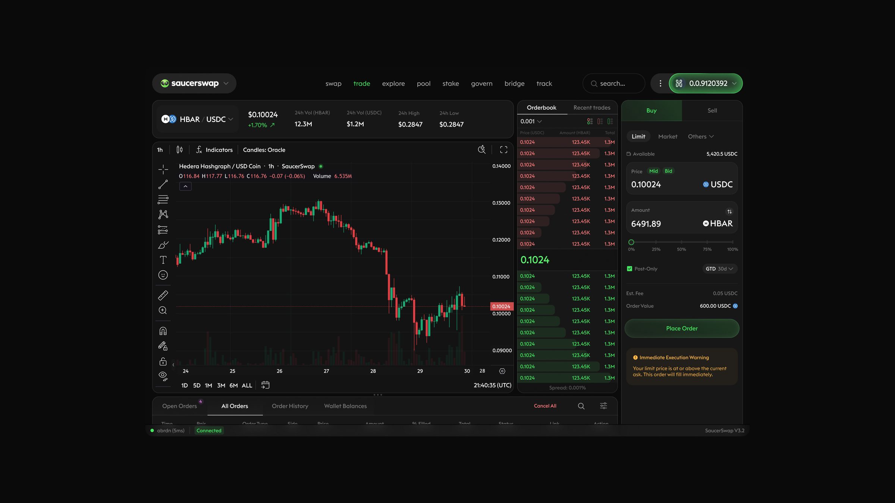Open chart Indicators menu
Viewport: 895px width, 503px height.
point(214,150)
